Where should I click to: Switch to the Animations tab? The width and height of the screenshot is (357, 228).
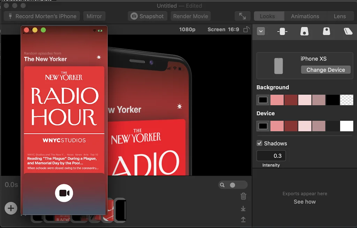point(305,16)
